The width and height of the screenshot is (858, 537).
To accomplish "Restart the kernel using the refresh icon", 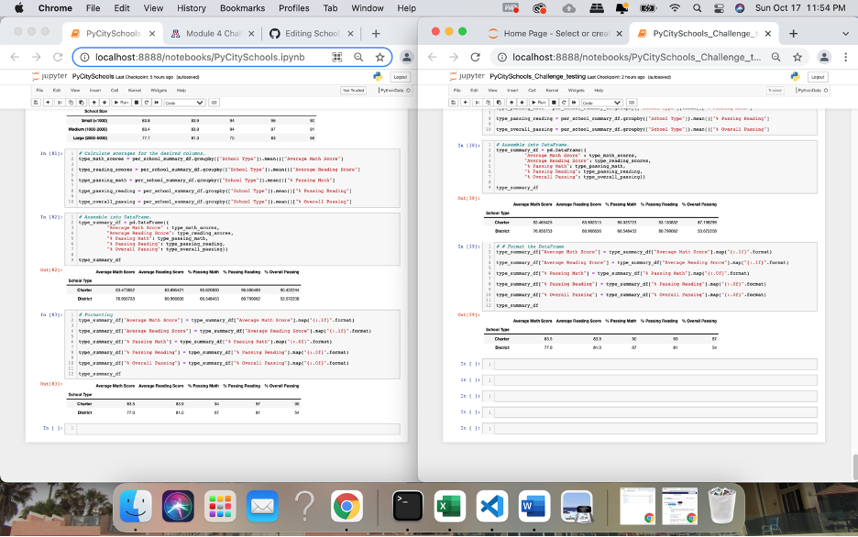I will click(148, 103).
